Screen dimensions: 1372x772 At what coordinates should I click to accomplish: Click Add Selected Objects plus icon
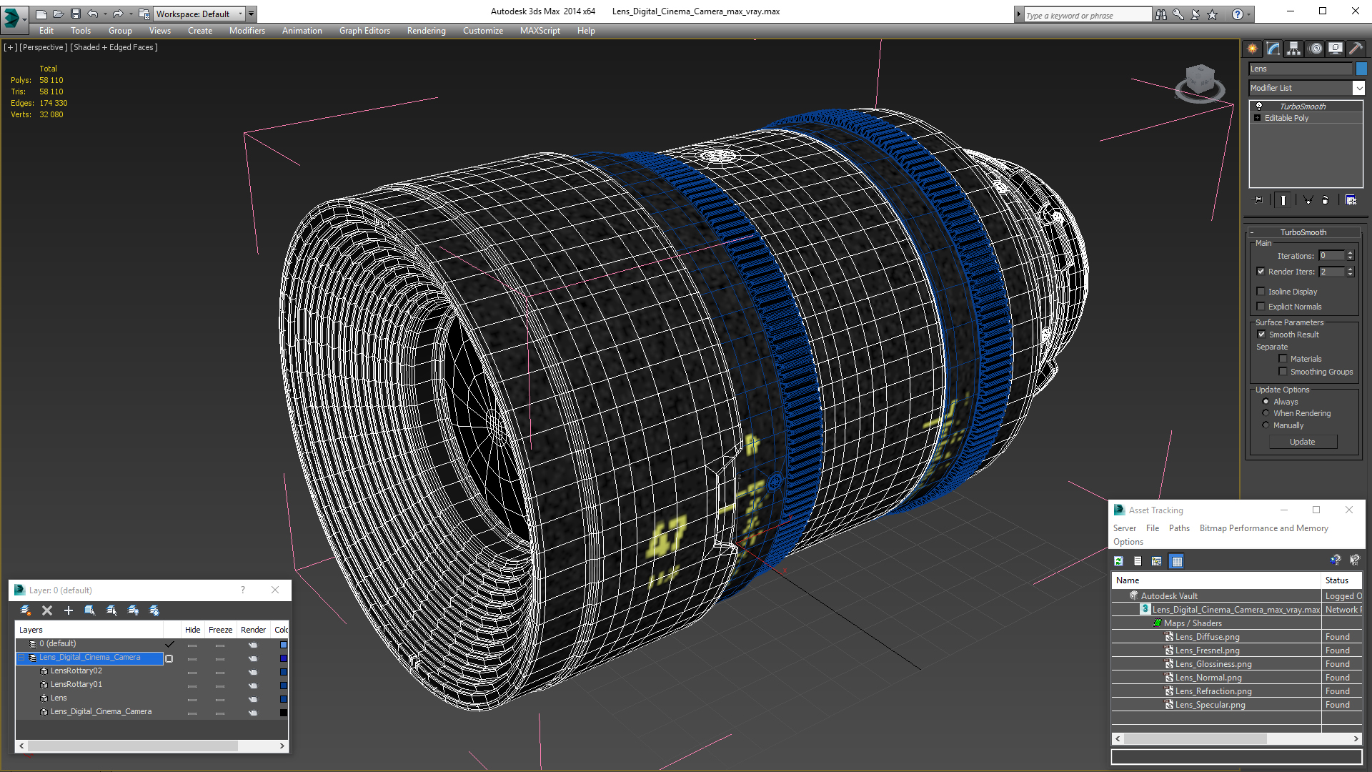point(69,610)
